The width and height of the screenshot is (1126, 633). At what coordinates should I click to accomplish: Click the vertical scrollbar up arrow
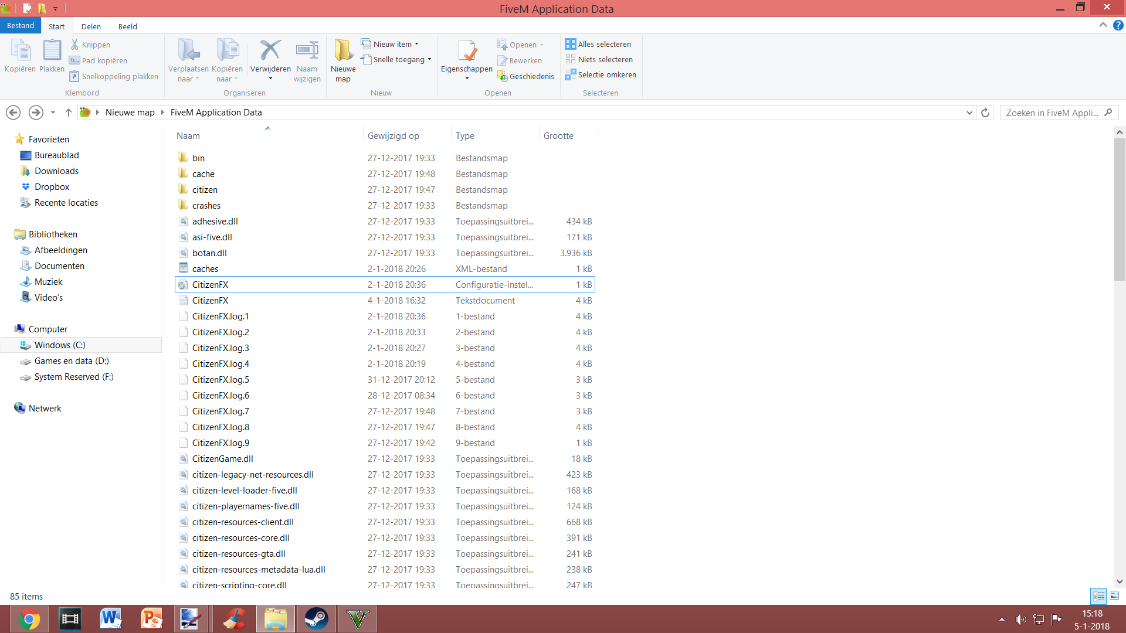pyautogui.click(x=1120, y=132)
